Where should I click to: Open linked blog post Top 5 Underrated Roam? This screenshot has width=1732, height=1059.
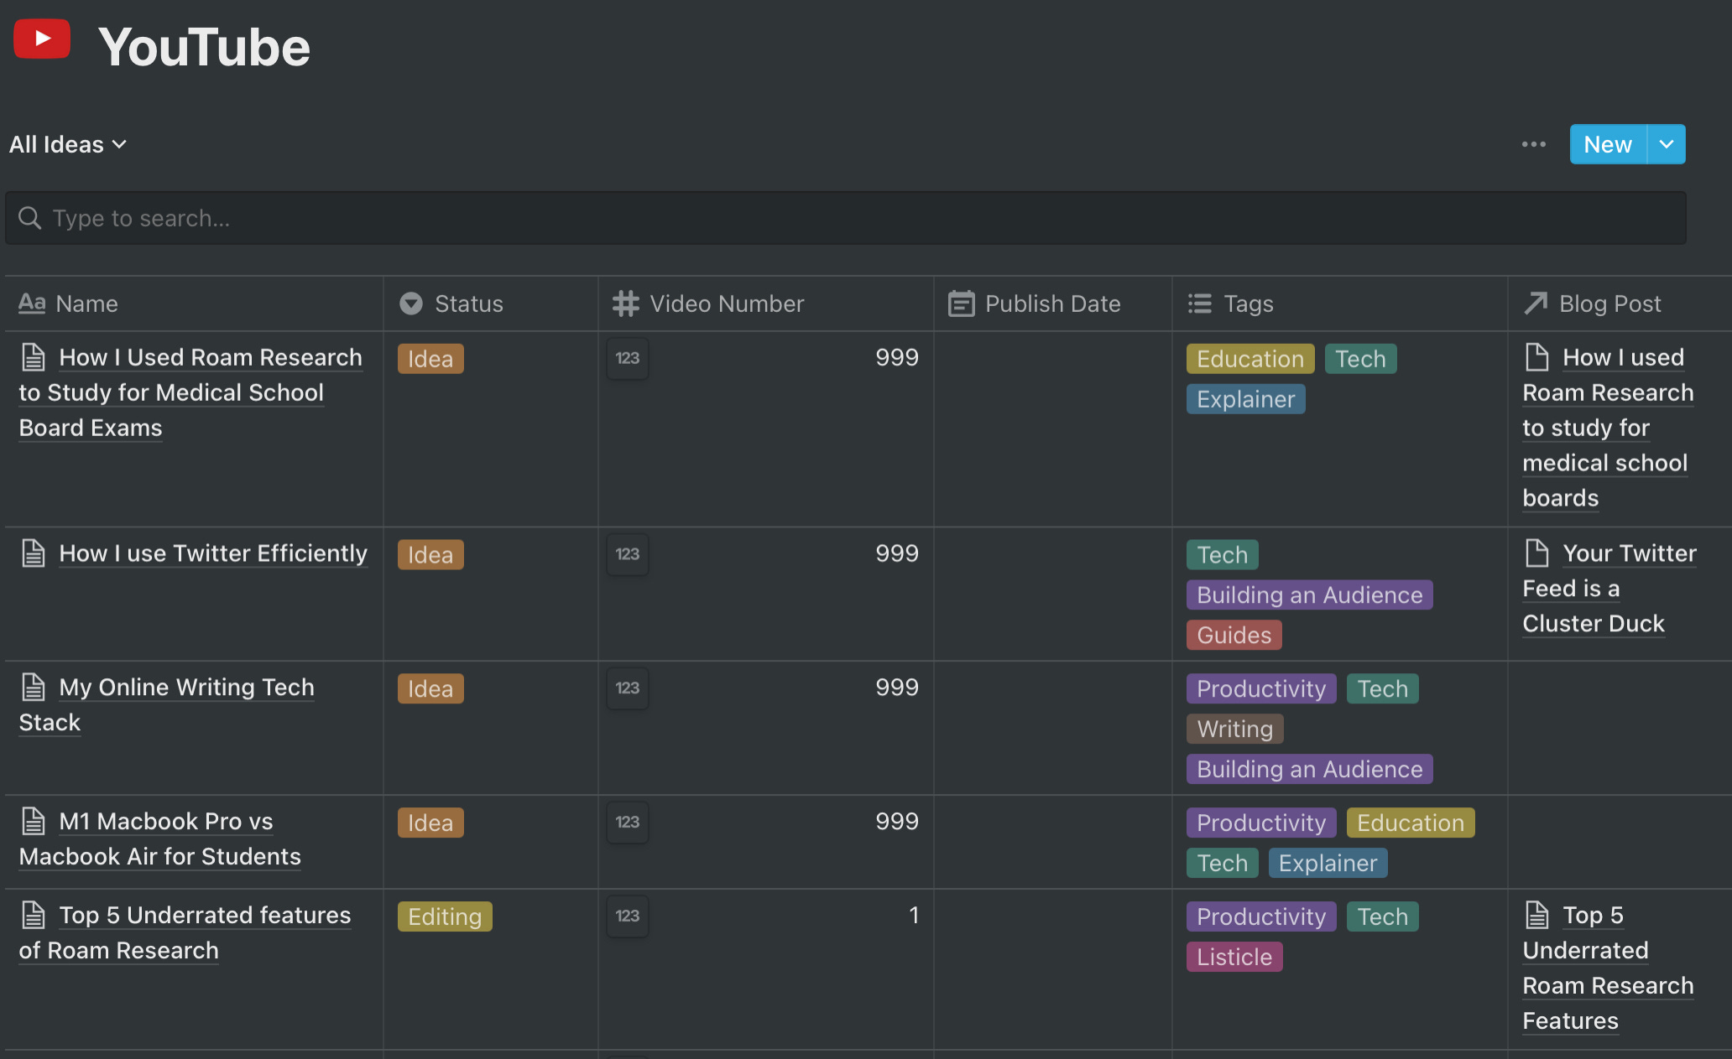tap(1608, 968)
